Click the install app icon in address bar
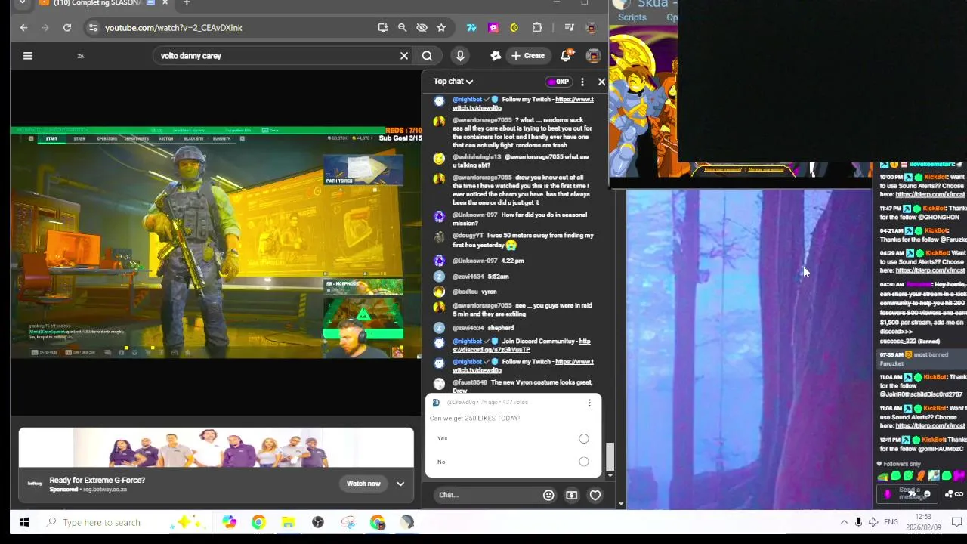 coord(383,28)
